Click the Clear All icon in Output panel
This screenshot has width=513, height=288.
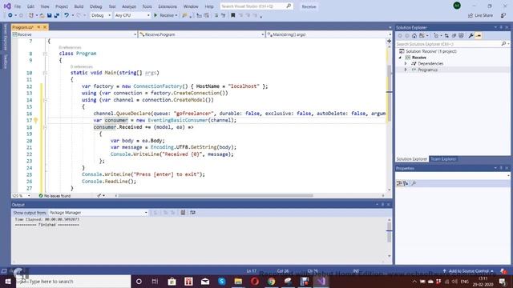[x=183, y=213]
